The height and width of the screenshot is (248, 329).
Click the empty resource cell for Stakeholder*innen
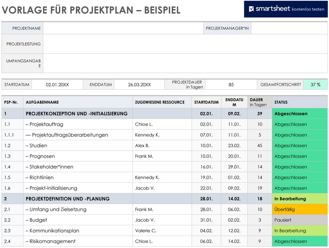pos(162,167)
